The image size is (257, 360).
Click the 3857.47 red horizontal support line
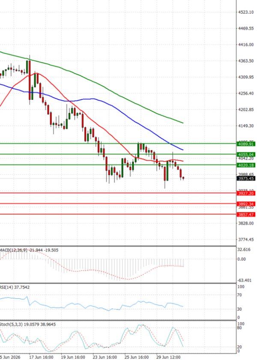pyautogui.click(x=118, y=214)
